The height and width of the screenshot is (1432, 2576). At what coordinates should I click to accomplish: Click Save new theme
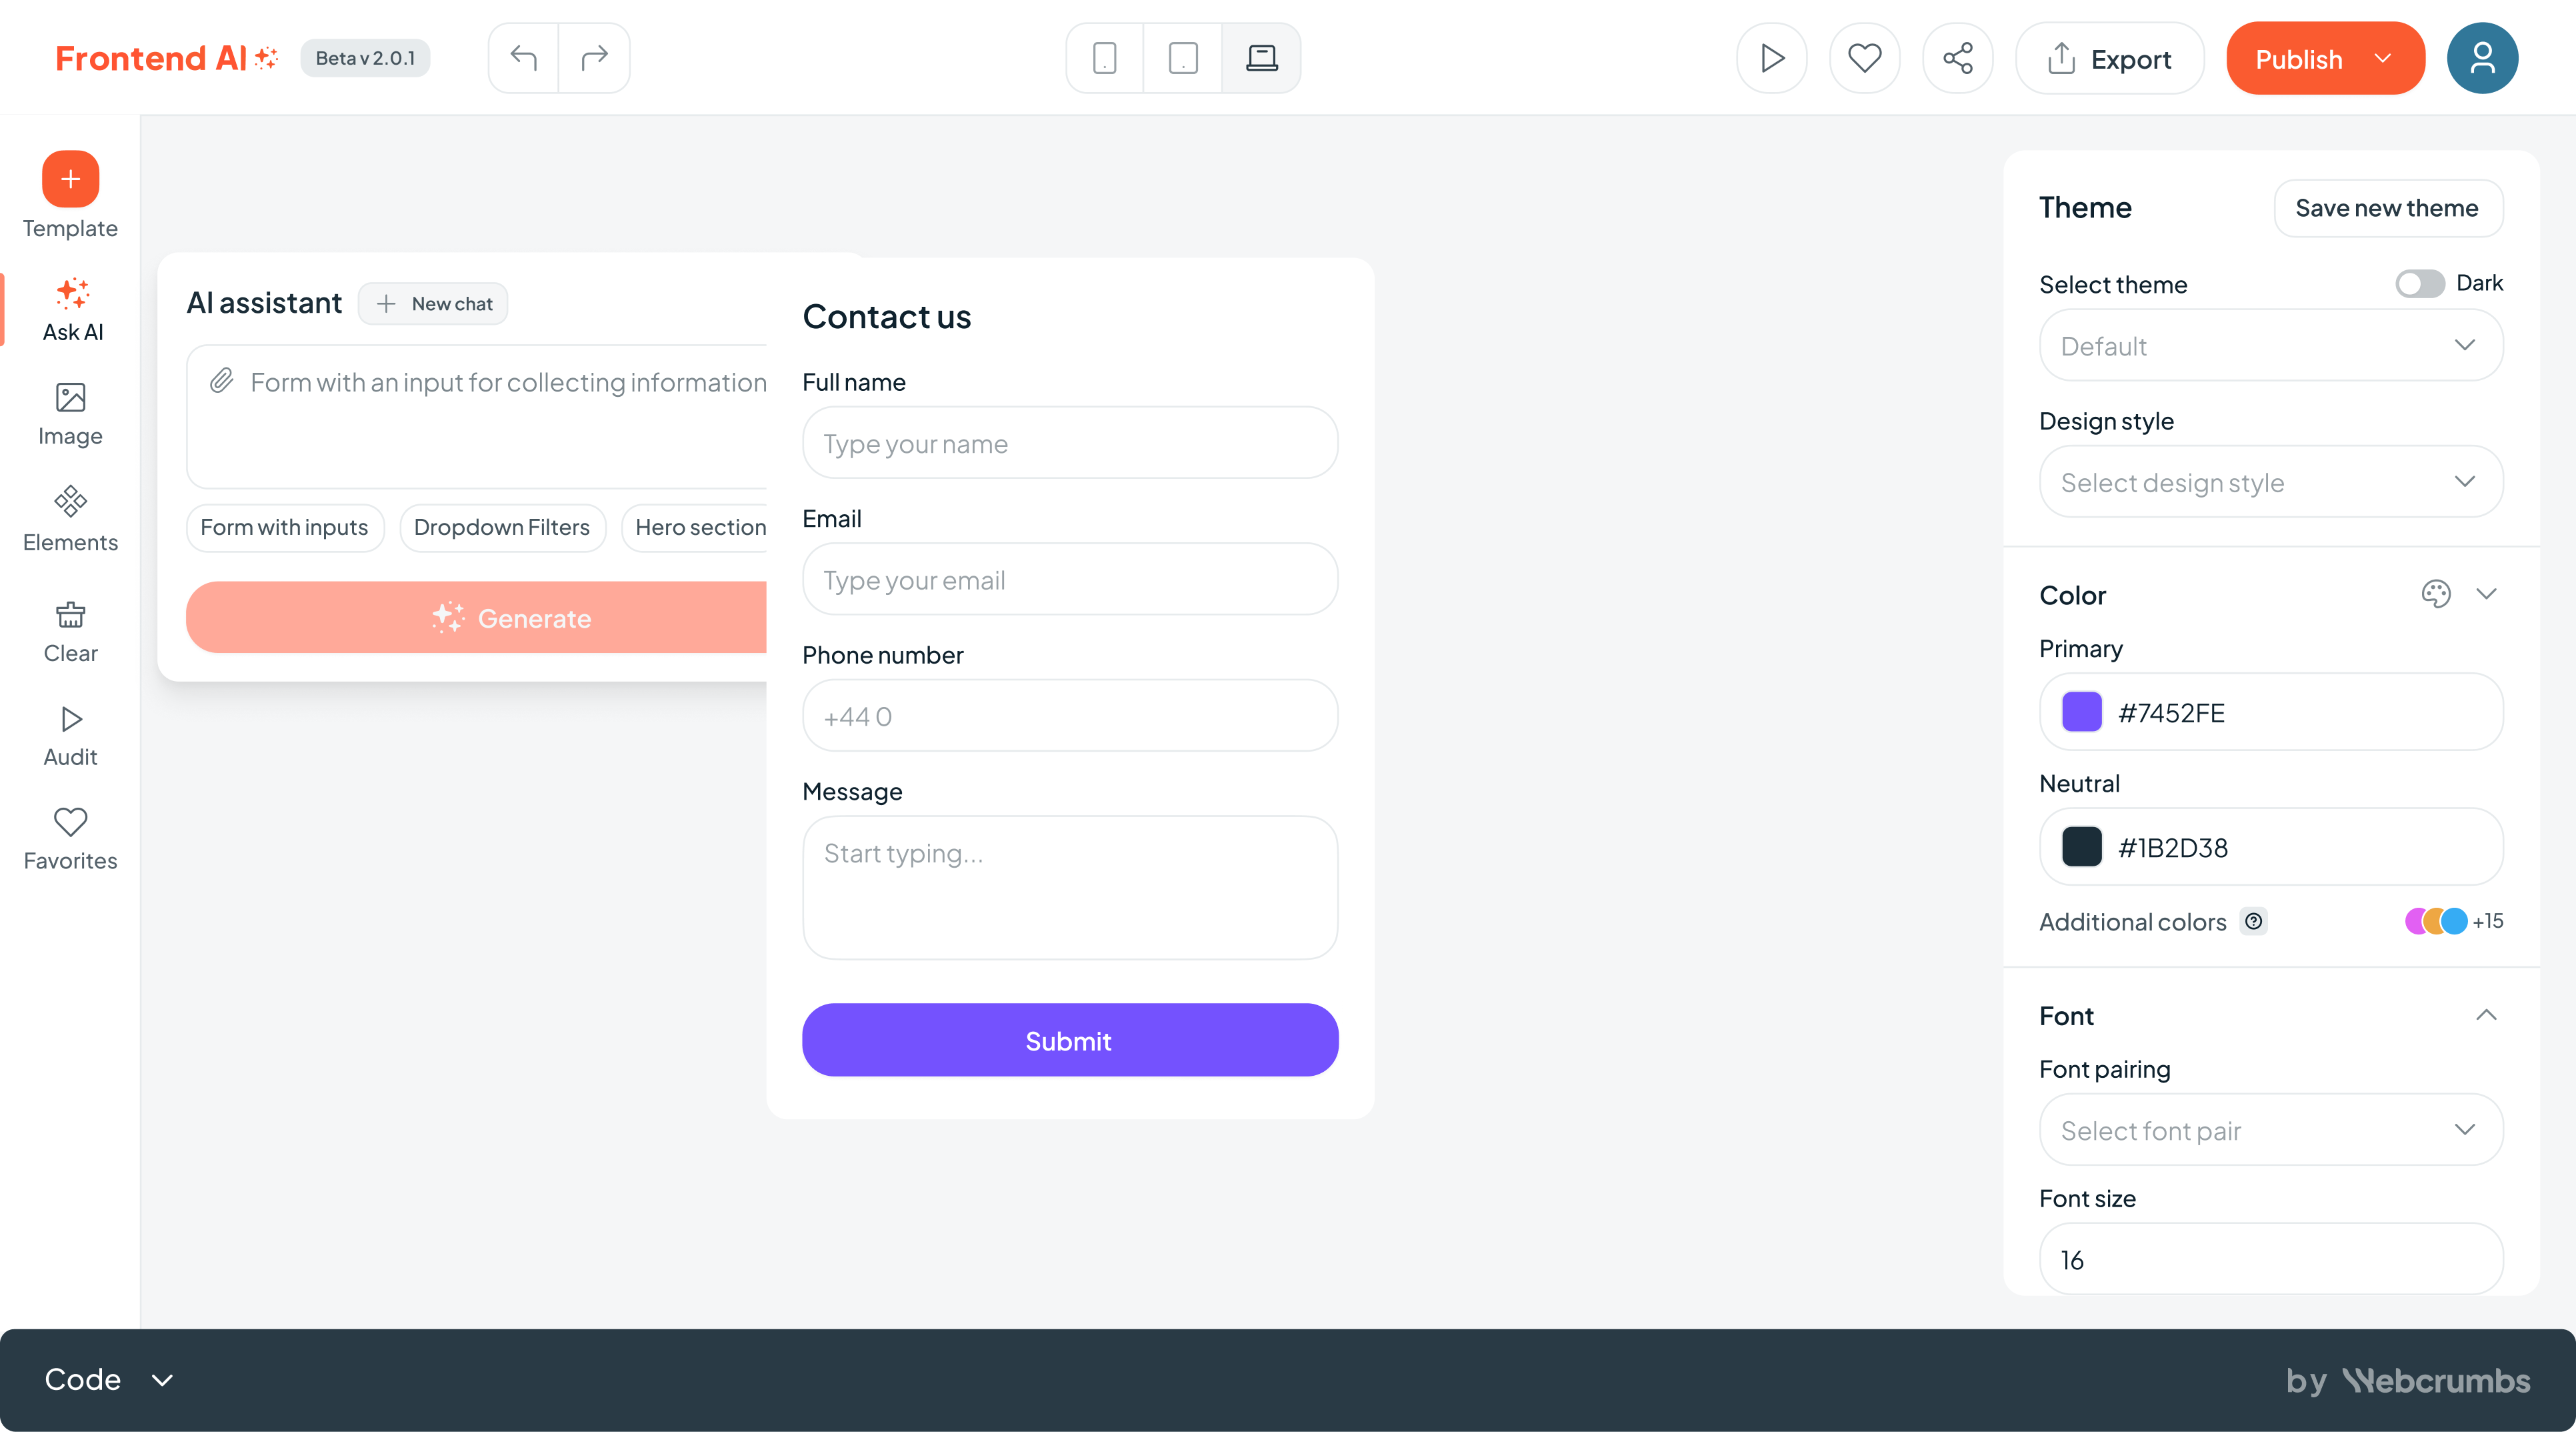coord(2388,208)
